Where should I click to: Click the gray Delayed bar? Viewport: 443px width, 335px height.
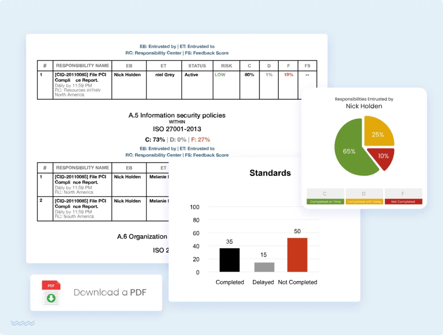click(264, 267)
